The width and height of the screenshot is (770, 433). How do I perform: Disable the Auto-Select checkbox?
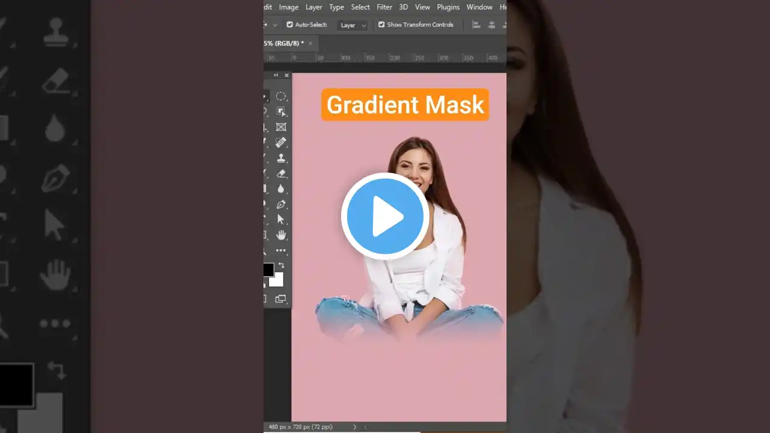click(289, 24)
